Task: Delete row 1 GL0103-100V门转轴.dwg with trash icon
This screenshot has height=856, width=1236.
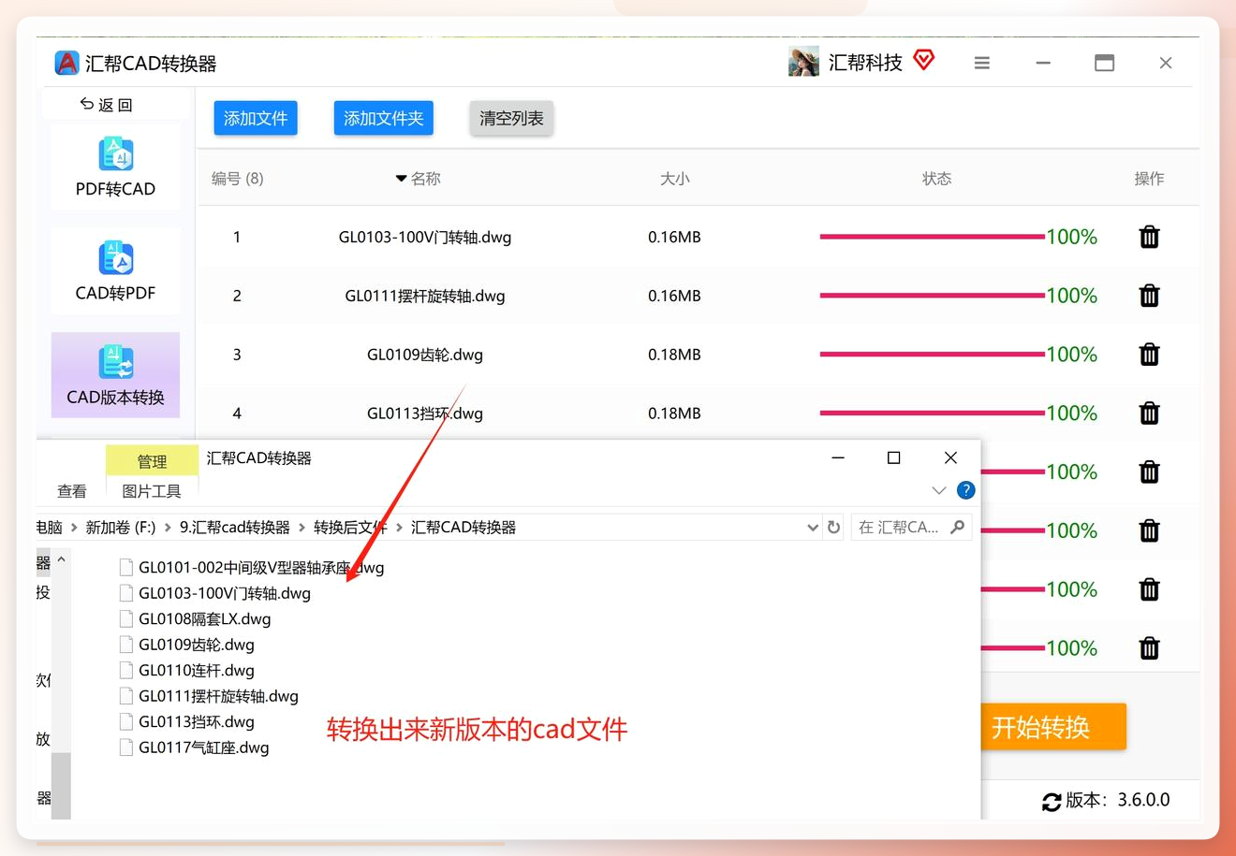Action: coord(1149,237)
